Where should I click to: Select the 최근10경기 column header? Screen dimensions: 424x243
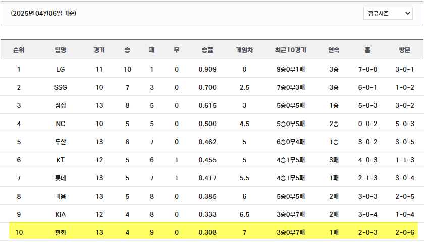[x=290, y=50]
